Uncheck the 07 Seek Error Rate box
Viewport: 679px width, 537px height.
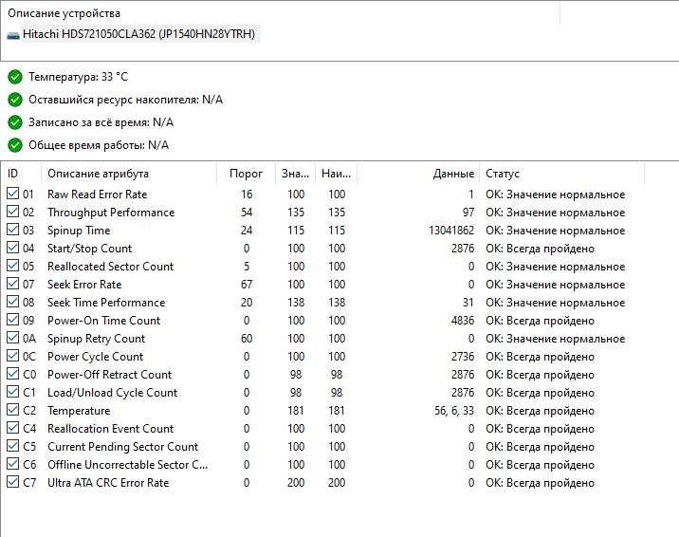point(12,284)
